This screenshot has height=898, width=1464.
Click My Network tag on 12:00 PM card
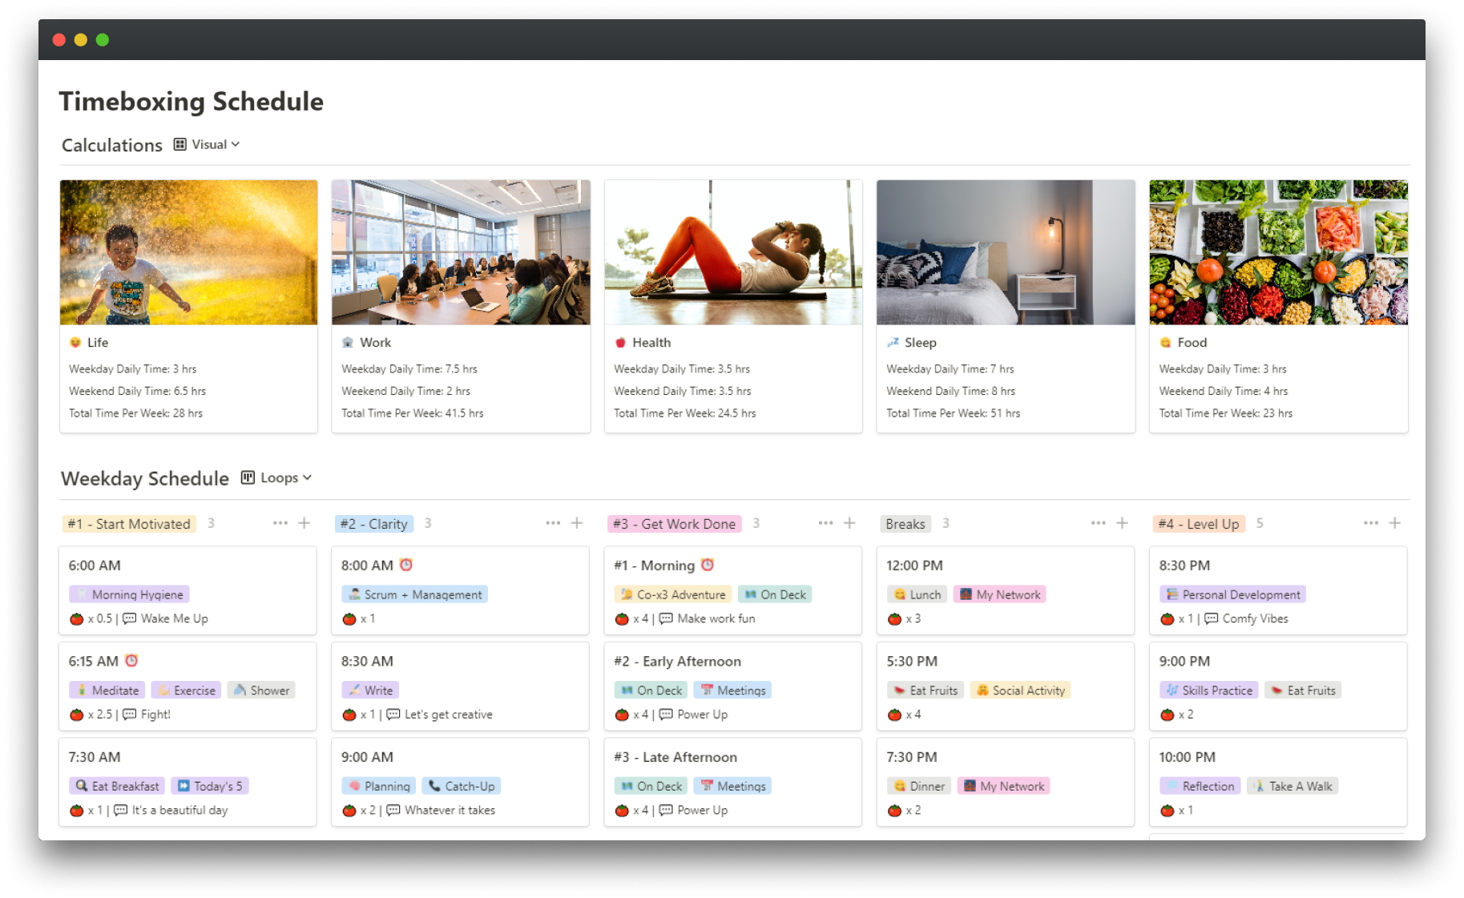pos(1000,594)
